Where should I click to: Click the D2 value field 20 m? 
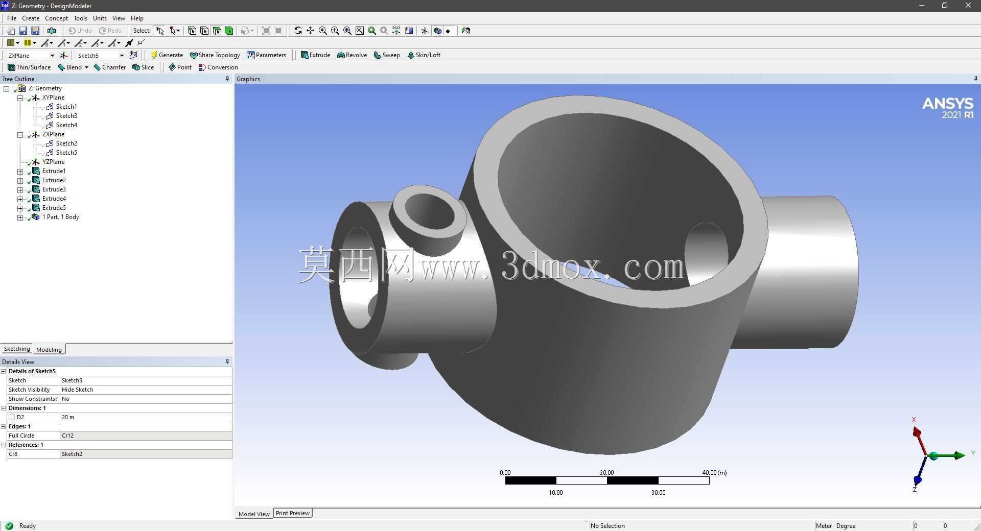click(x=146, y=417)
